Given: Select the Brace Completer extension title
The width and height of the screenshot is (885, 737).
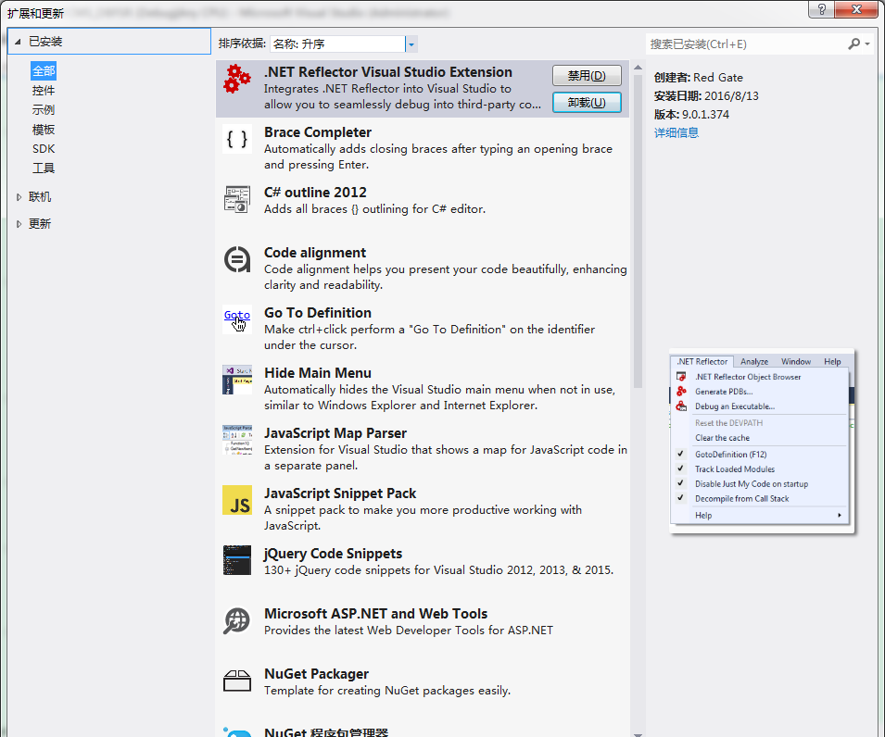Looking at the screenshot, I should 318,132.
